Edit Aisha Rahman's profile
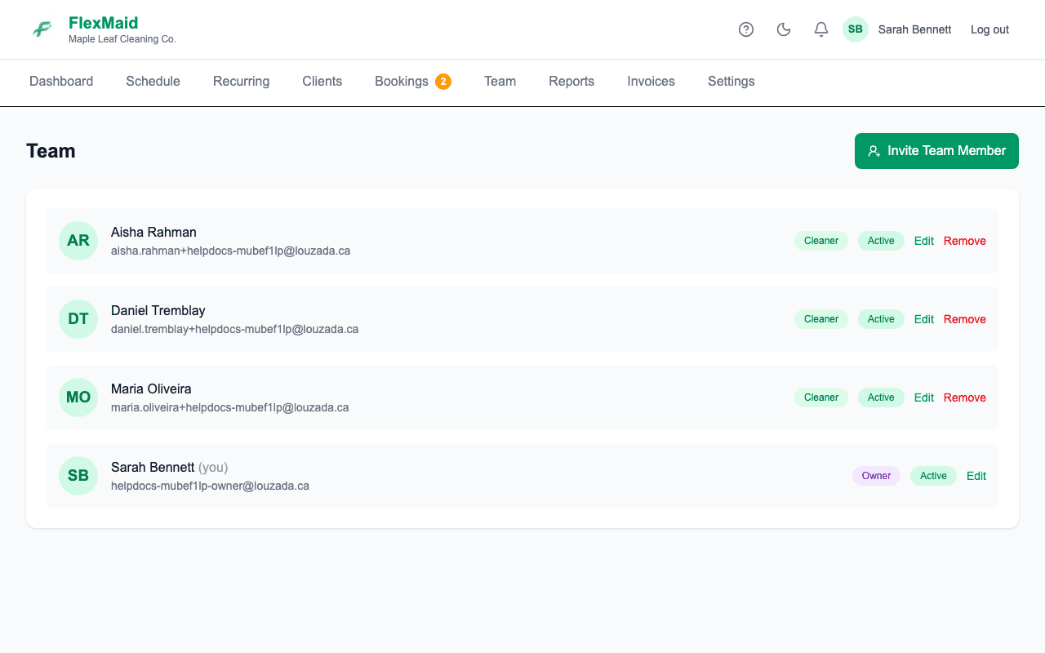The image size is (1045, 653). click(x=924, y=241)
